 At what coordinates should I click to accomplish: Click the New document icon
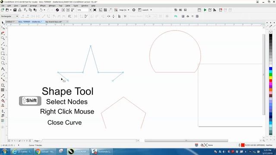tap(3, 10)
